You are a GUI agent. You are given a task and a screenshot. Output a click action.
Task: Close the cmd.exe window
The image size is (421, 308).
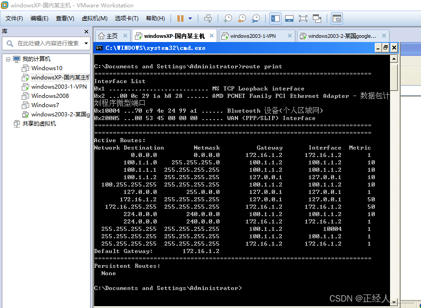[394, 48]
